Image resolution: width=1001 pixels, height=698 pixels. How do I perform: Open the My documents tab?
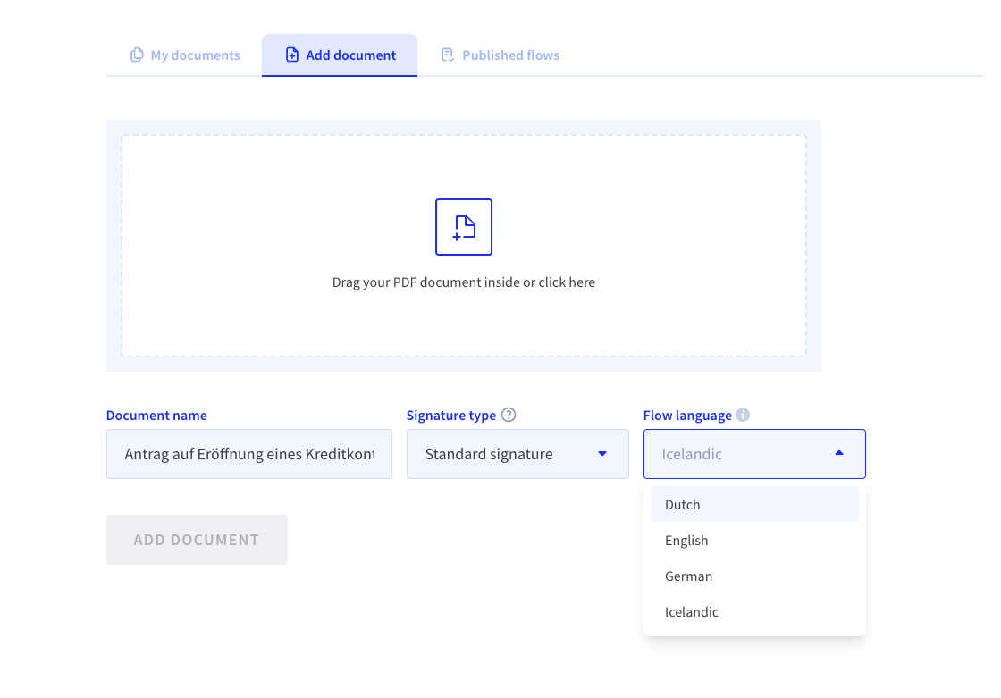(x=185, y=55)
